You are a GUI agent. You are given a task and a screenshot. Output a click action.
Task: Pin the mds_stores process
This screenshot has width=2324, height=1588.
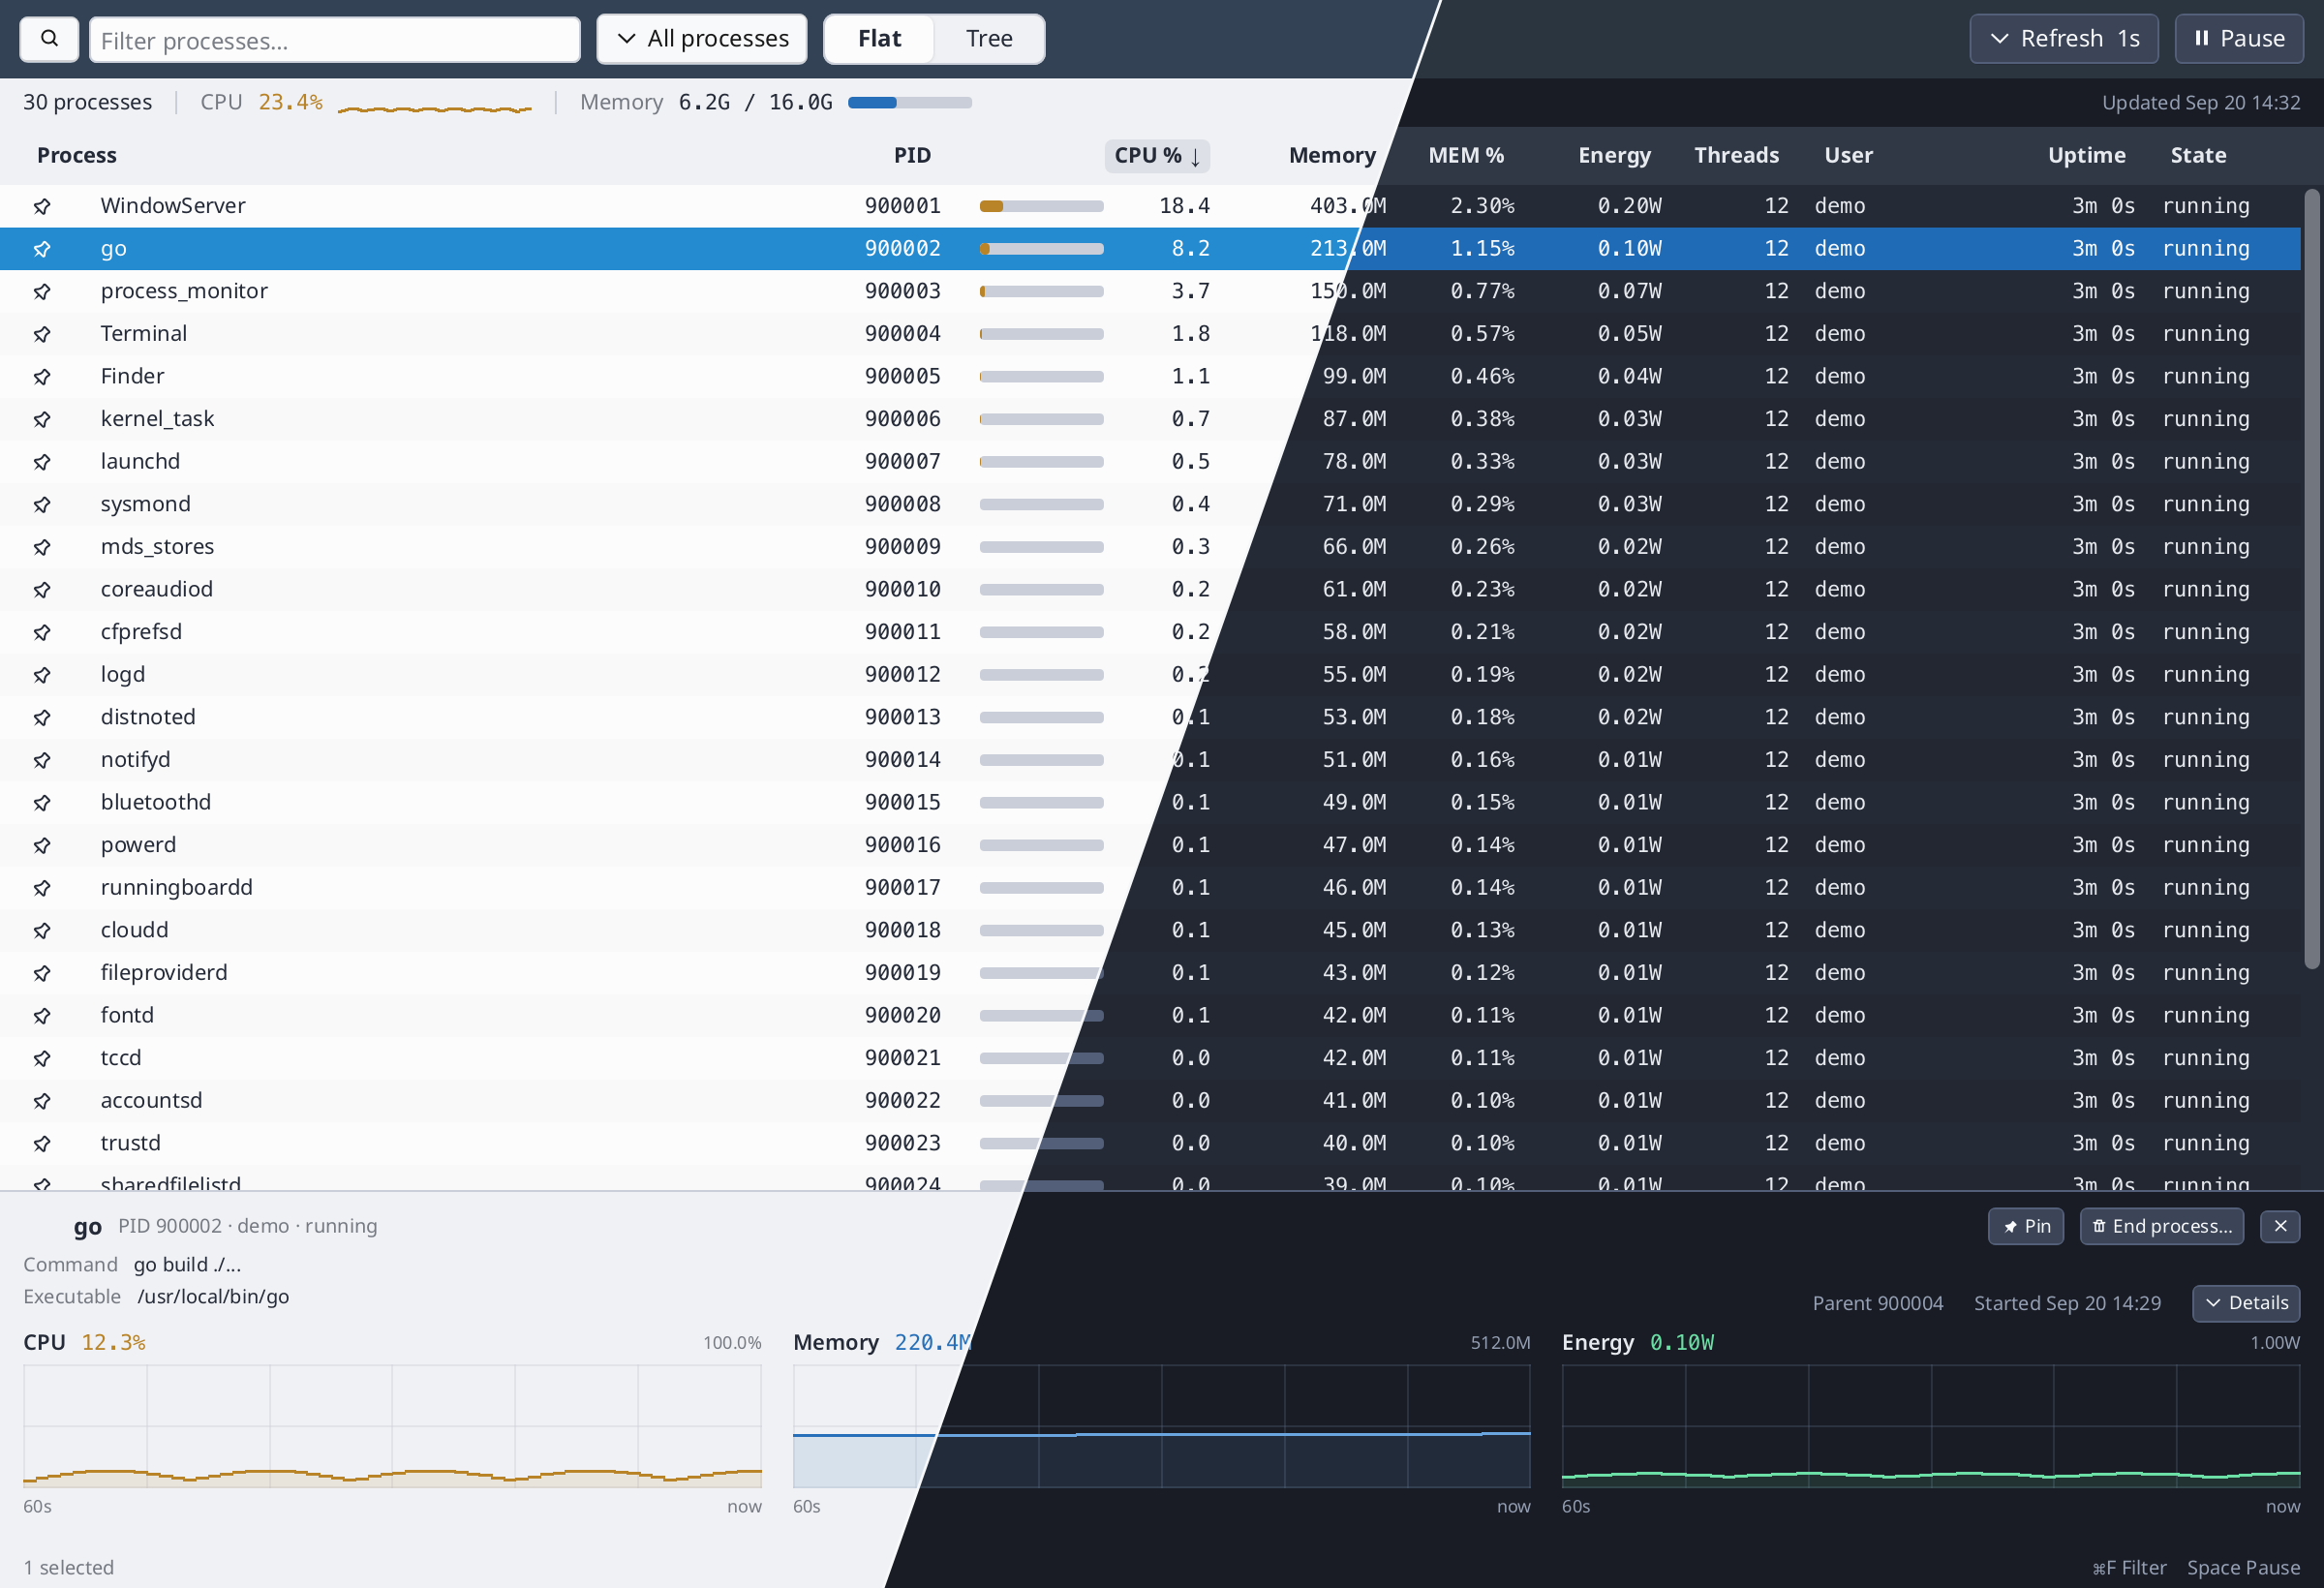coord(42,547)
